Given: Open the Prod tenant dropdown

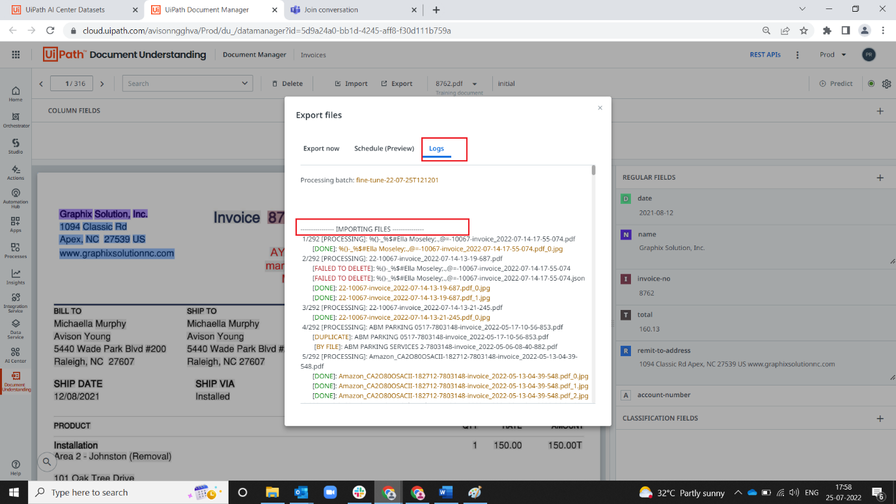Looking at the screenshot, I should 833,55.
